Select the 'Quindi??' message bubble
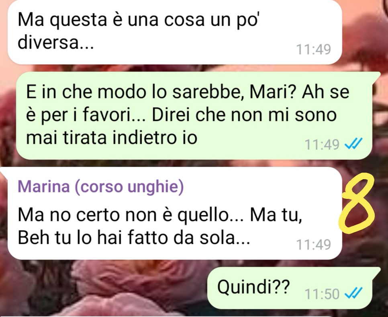 pos(290,288)
